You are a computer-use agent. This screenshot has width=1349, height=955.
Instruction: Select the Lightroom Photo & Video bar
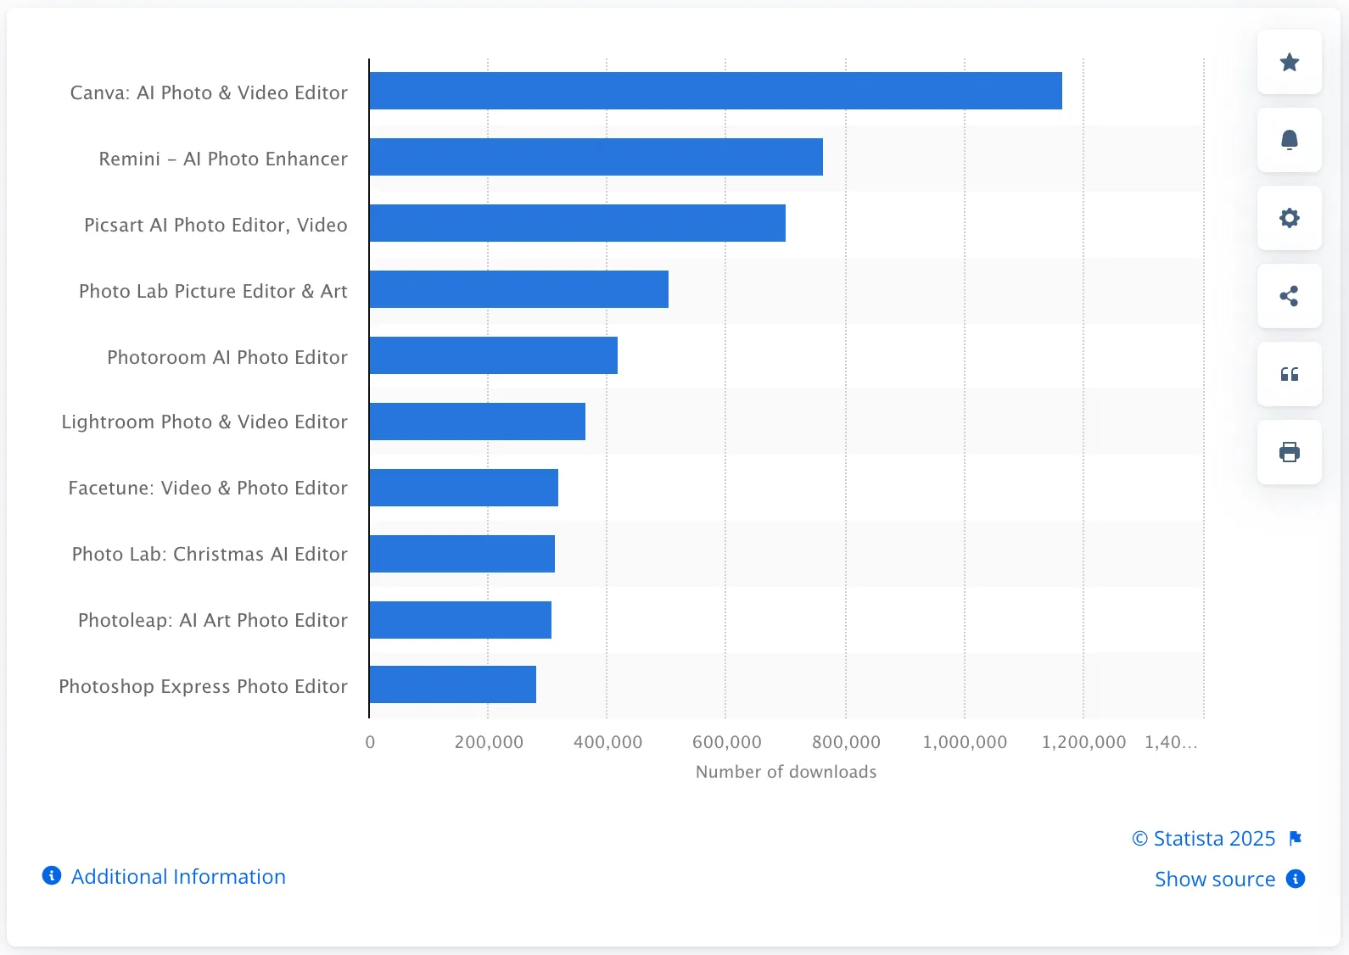point(477,422)
